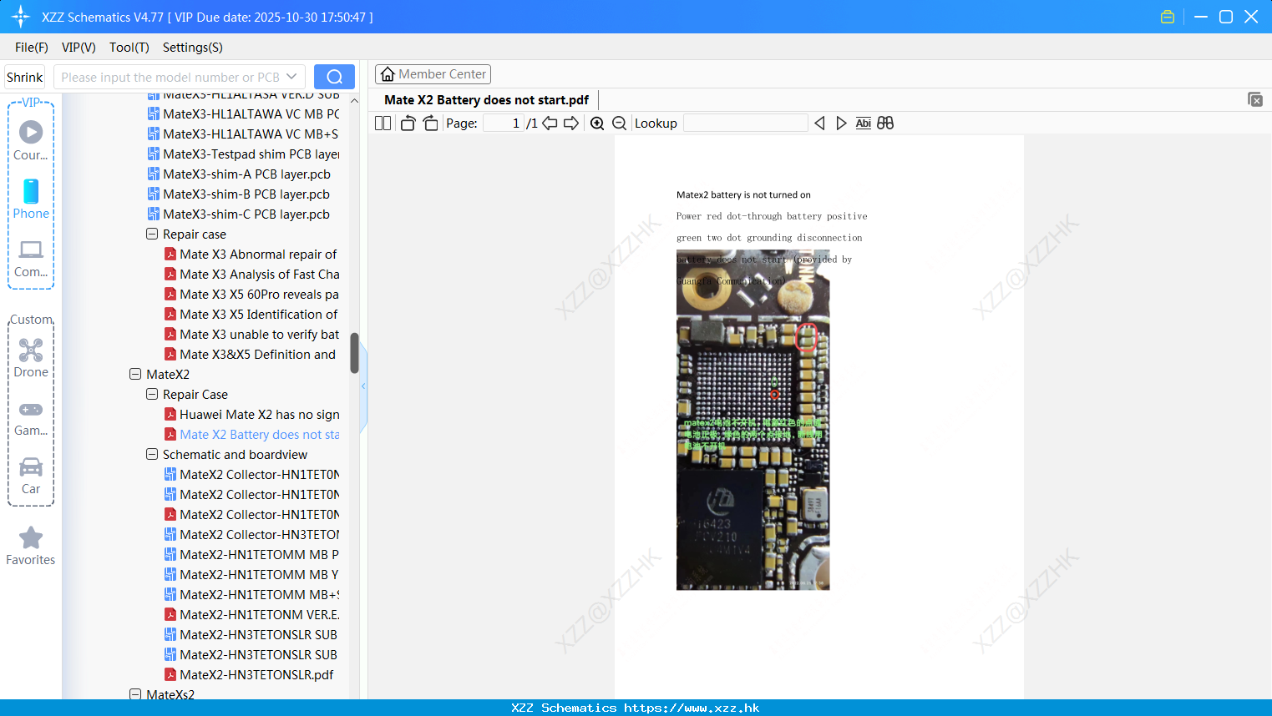Open the VIP(V) menu
The width and height of the screenshot is (1272, 716).
click(x=79, y=48)
